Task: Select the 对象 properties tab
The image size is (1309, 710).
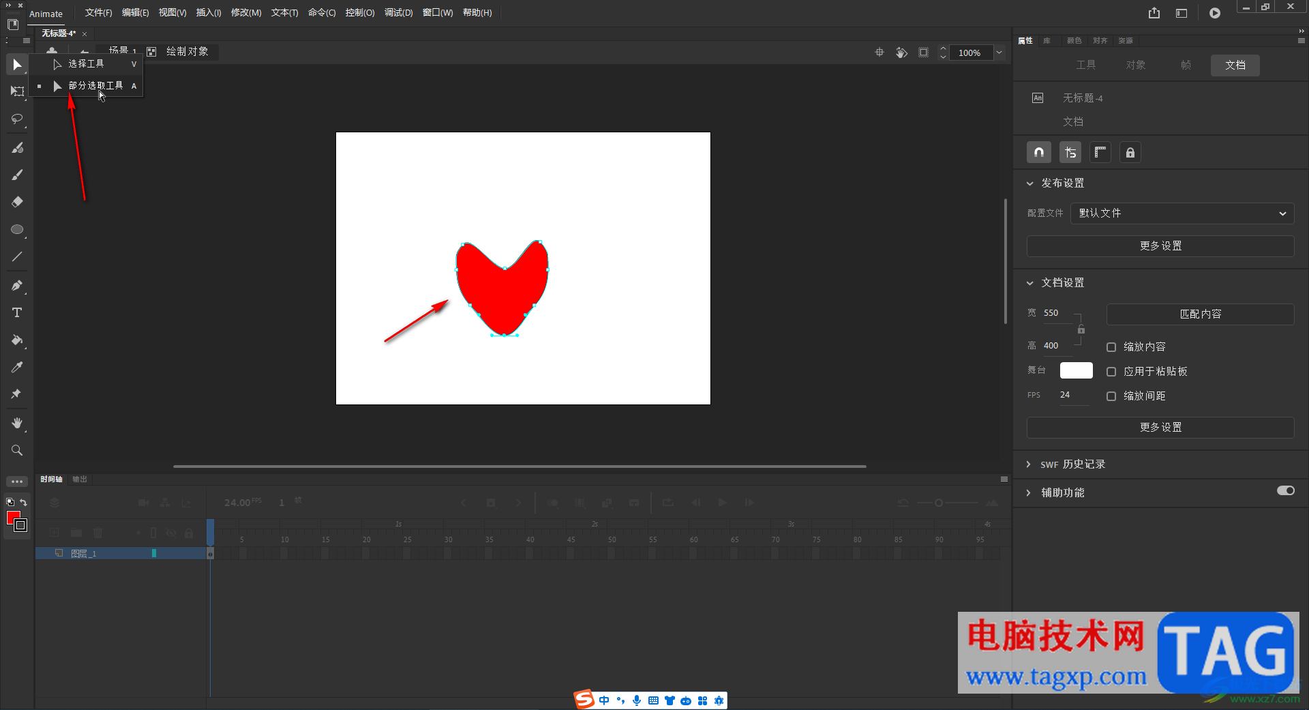Action: 1136,65
